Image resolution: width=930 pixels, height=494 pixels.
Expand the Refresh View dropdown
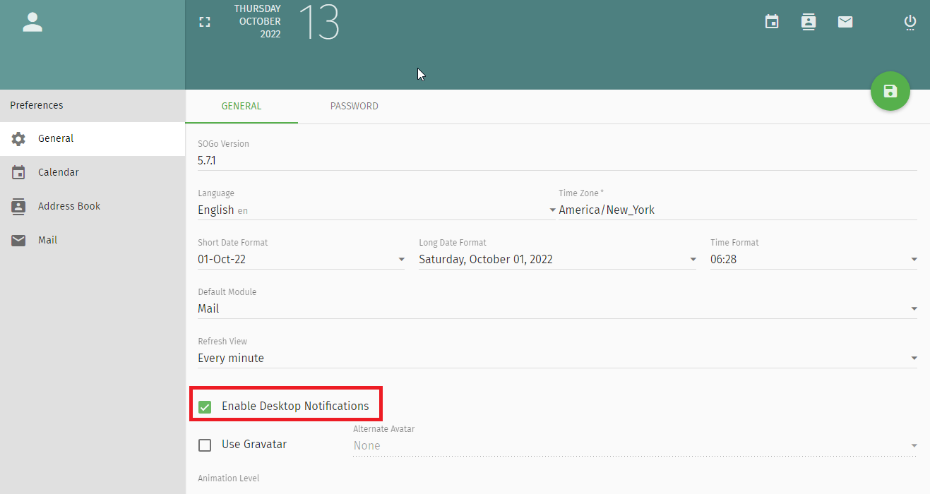click(557, 358)
